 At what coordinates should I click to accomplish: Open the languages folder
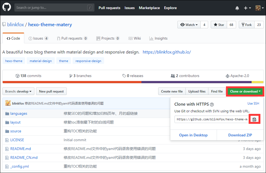pos(19,114)
